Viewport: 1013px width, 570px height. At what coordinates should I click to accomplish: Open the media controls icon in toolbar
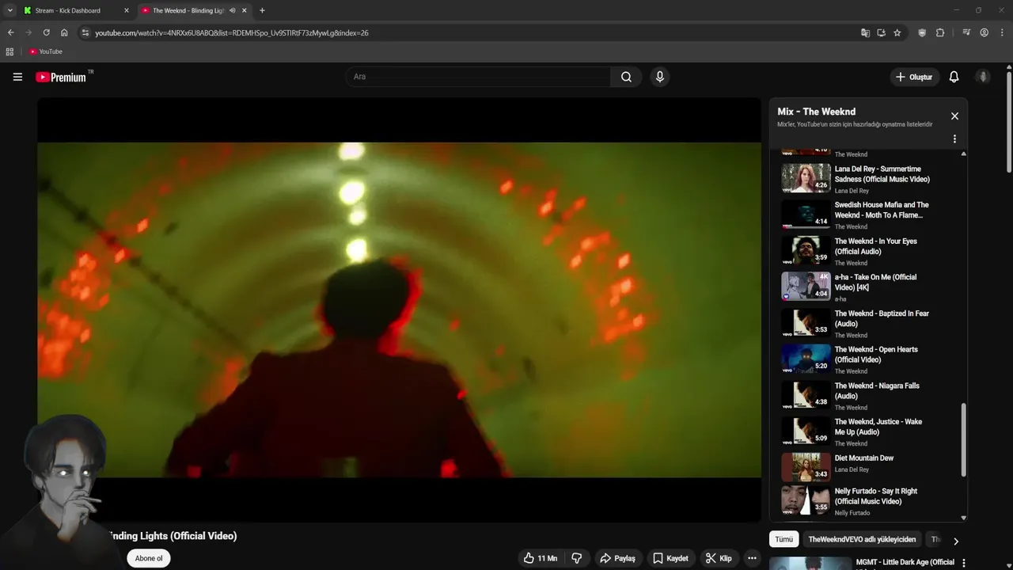pos(966,32)
